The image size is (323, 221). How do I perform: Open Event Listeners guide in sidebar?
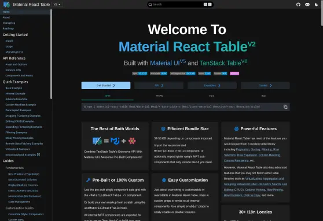(x=23, y=191)
